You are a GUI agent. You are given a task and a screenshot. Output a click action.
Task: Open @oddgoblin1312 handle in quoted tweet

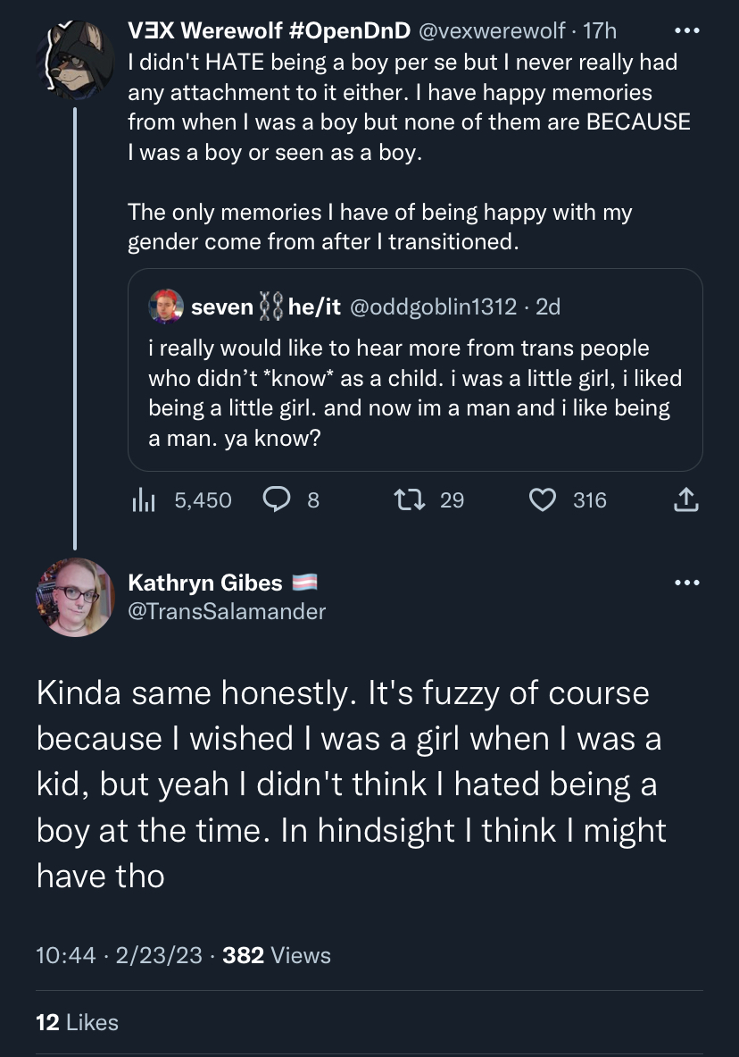click(433, 306)
